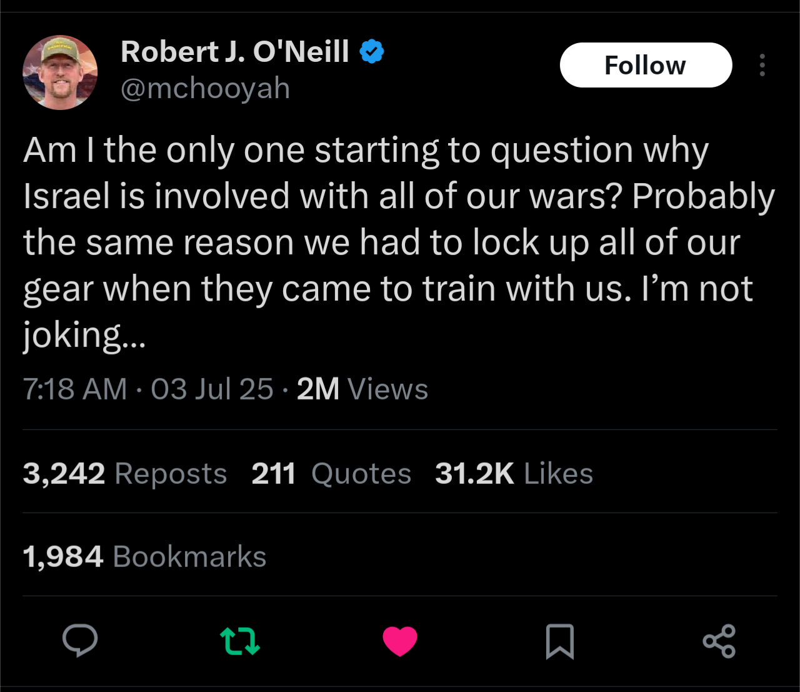Open the Robert J. O'Neill display name
The height and width of the screenshot is (692, 800).
tap(235, 51)
